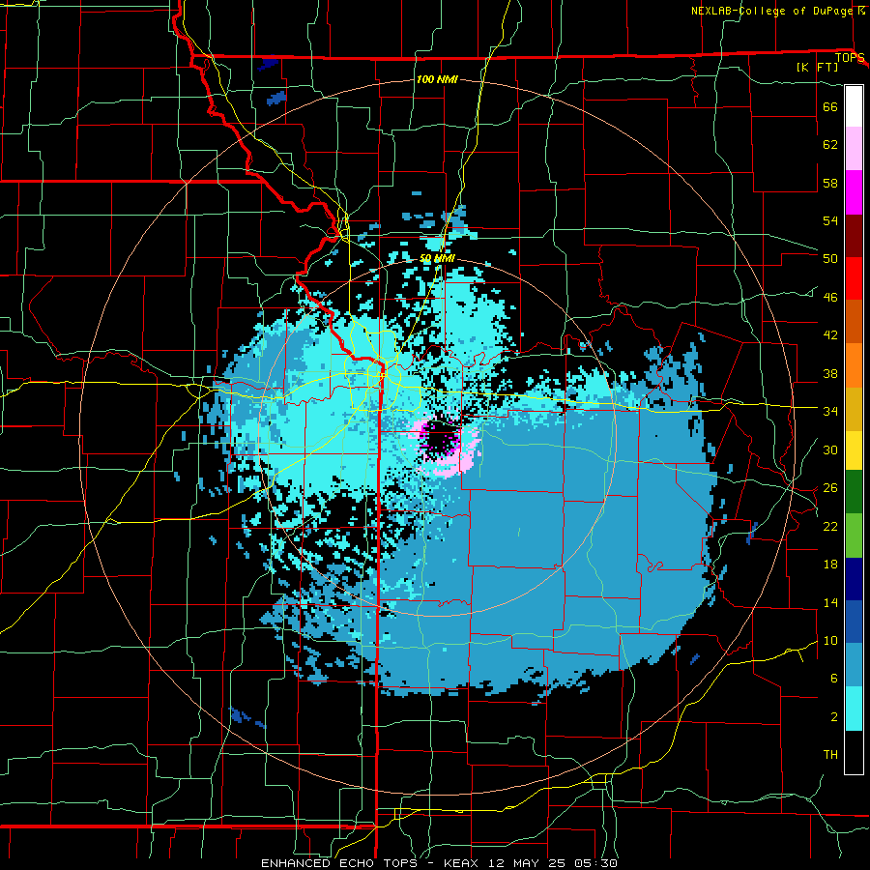Click the legend value 30

pyautogui.click(x=830, y=449)
